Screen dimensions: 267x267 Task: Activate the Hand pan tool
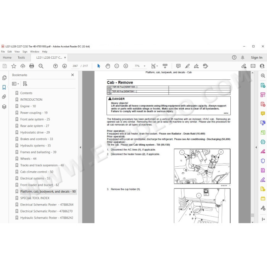pyautogui.click(x=108, y=66)
